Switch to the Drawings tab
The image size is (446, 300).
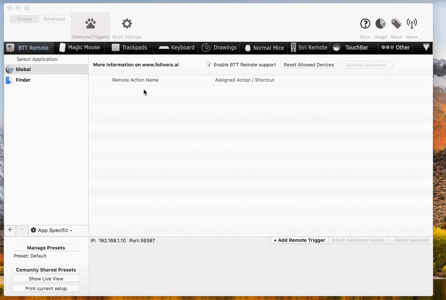[x=219, y=48]
